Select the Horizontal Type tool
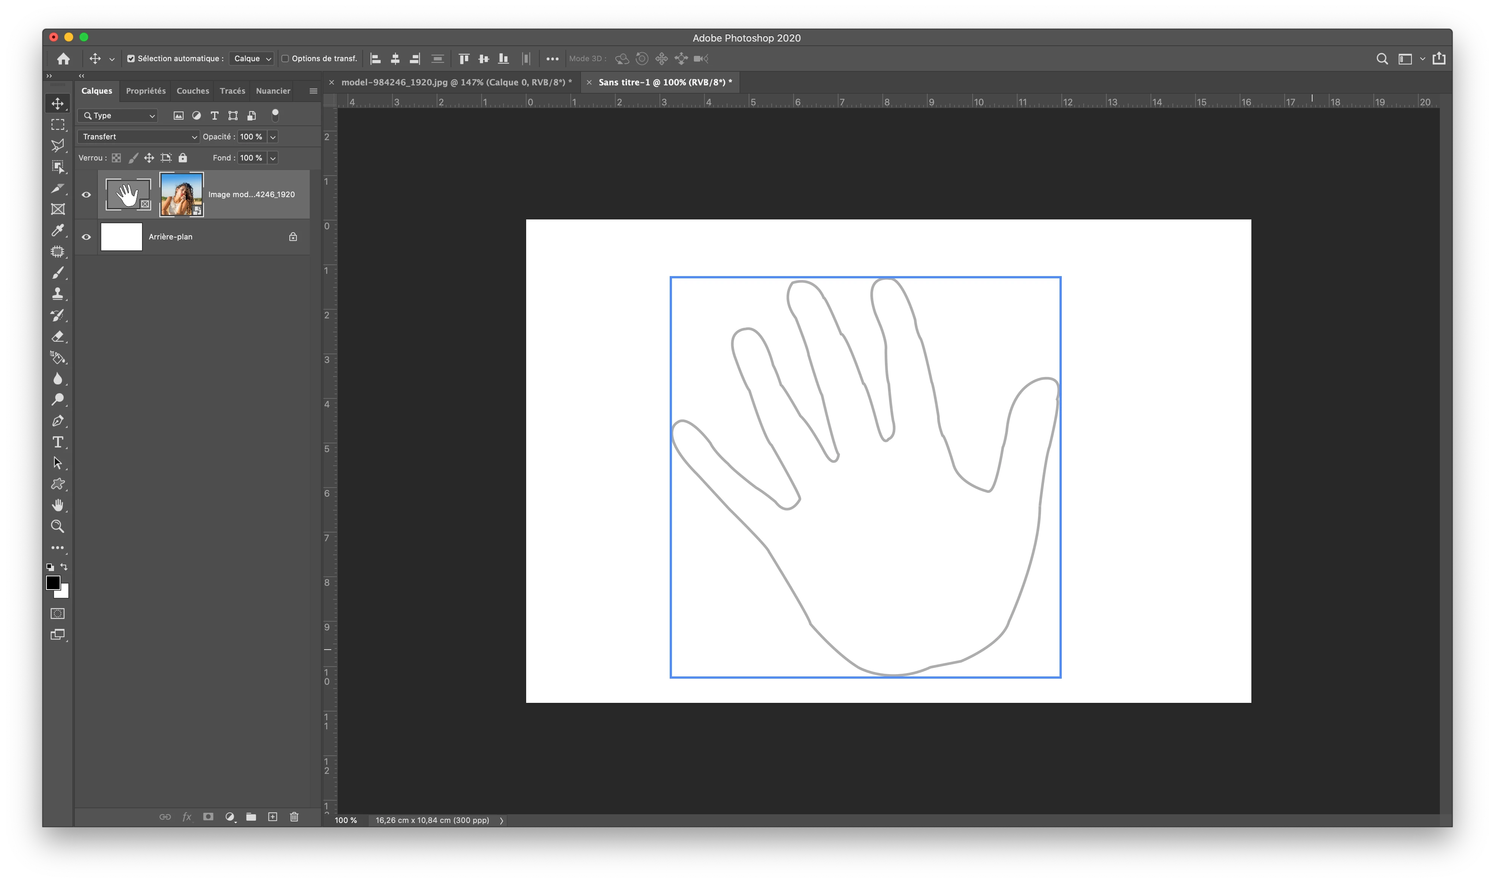 click(58, 442)
